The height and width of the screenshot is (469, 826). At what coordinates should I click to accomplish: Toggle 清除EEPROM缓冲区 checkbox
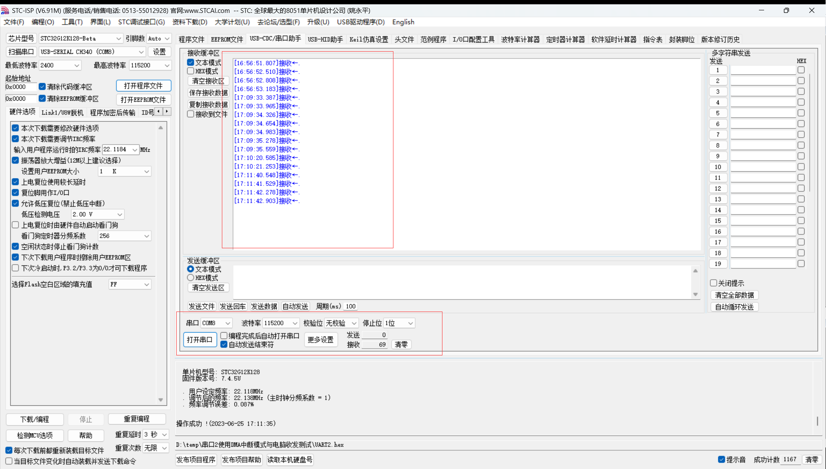(x=42, y=99)
